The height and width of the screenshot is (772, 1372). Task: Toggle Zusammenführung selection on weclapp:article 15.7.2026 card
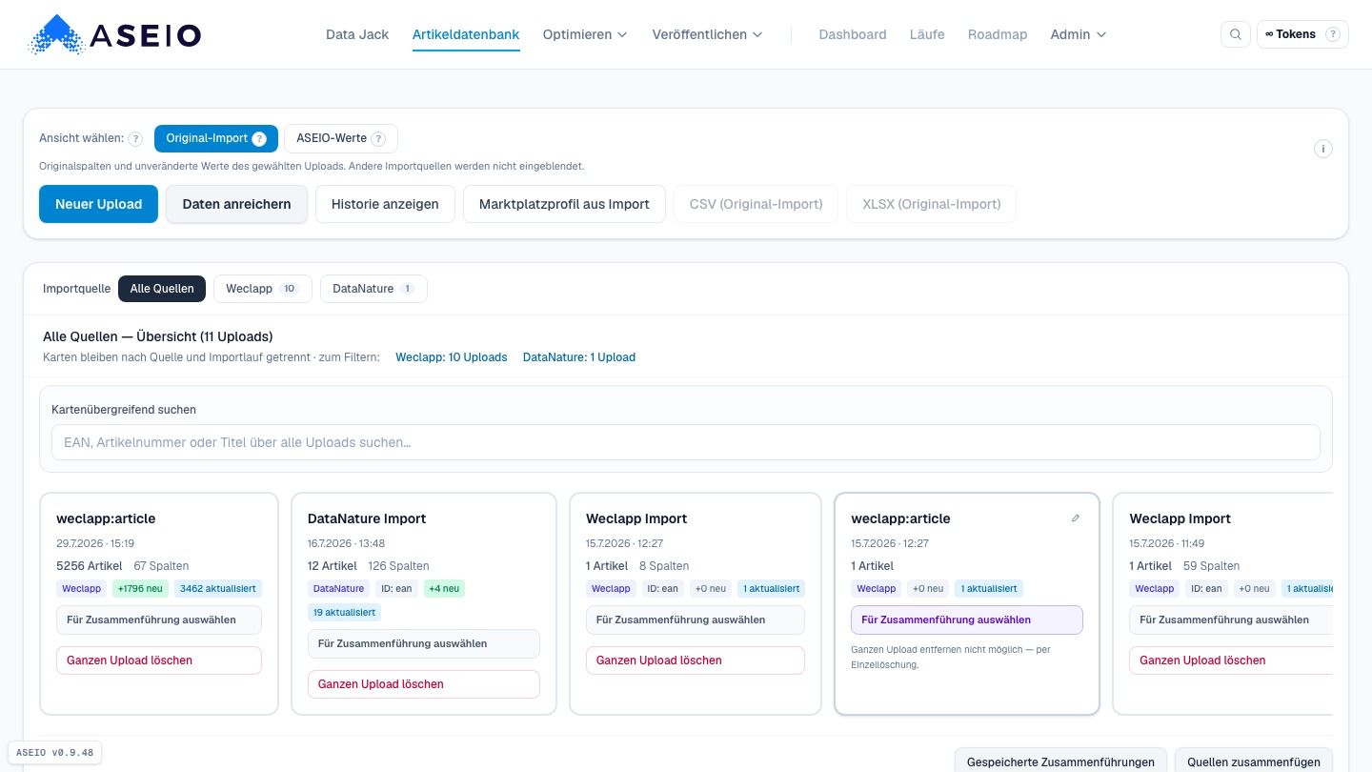(x=967, y=620)
